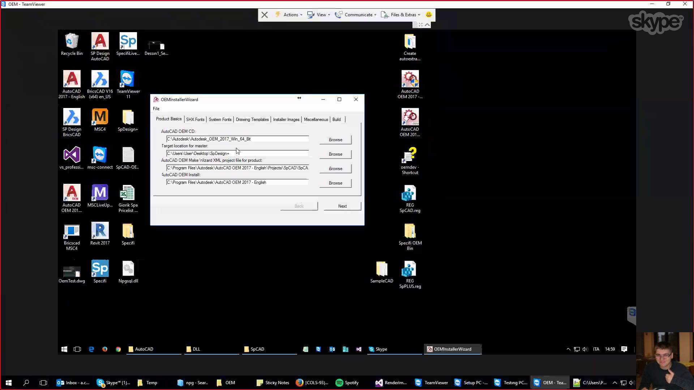Select AutoCAD 2017 - English desktop shortcut
This screenshot has height=390, width=694.
click(x=72, y=85)
